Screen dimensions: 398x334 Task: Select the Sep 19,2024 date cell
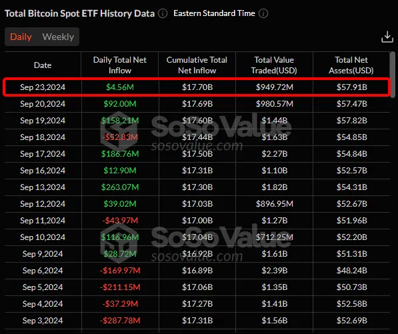43,121
